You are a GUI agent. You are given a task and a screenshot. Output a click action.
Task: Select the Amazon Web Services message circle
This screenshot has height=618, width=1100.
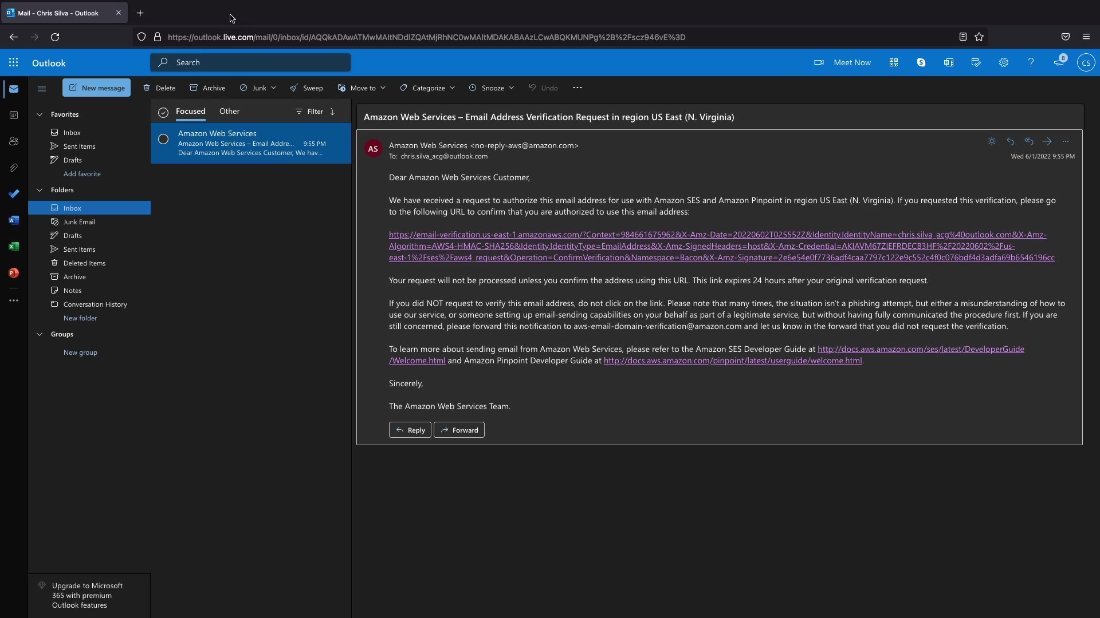(x=163, y=139)
